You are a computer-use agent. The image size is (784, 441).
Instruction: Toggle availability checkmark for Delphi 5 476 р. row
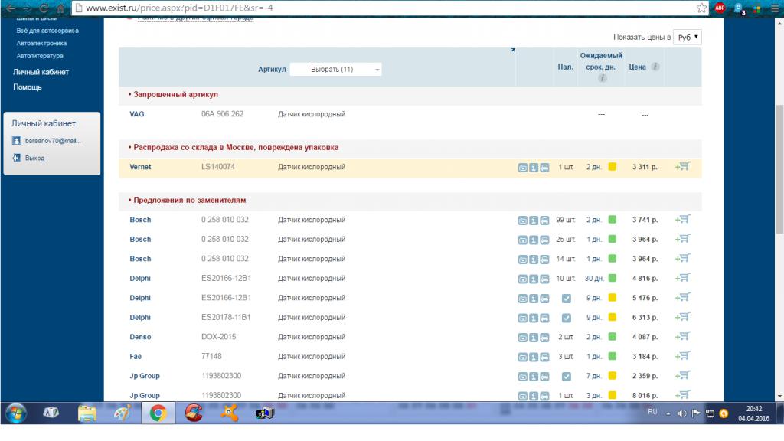(566, 299)
